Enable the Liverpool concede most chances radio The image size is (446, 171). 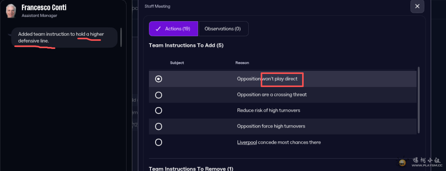159,142
